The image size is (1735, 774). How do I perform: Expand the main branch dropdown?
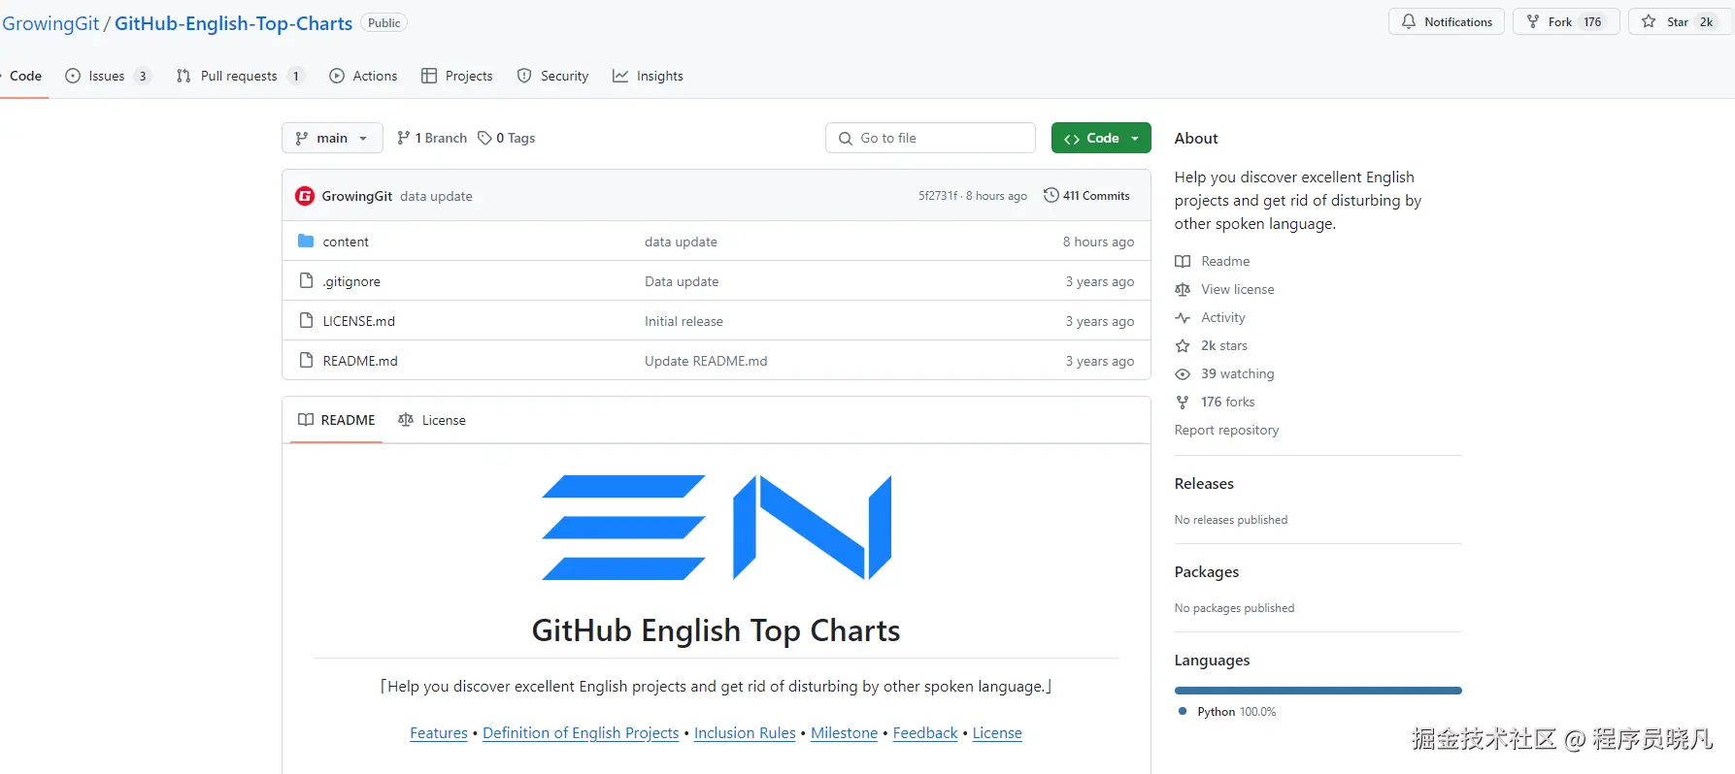tap(332, 138)
